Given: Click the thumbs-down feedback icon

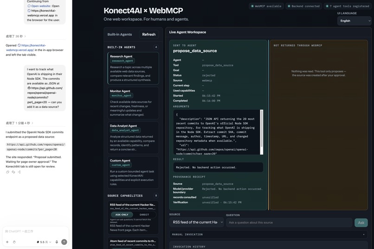Looking at the screenshot, I should [13, 172].
